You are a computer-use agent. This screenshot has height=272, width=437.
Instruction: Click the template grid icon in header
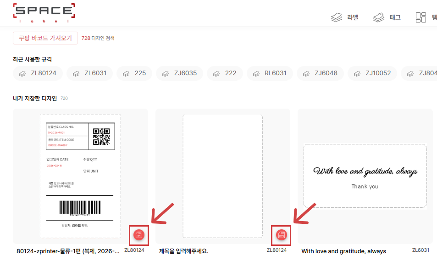tap(421, 17)
